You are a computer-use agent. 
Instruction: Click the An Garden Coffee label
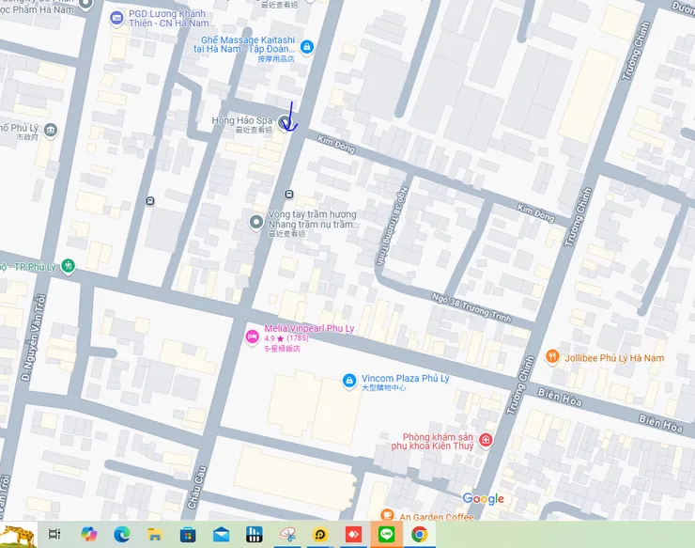point(436,517)
